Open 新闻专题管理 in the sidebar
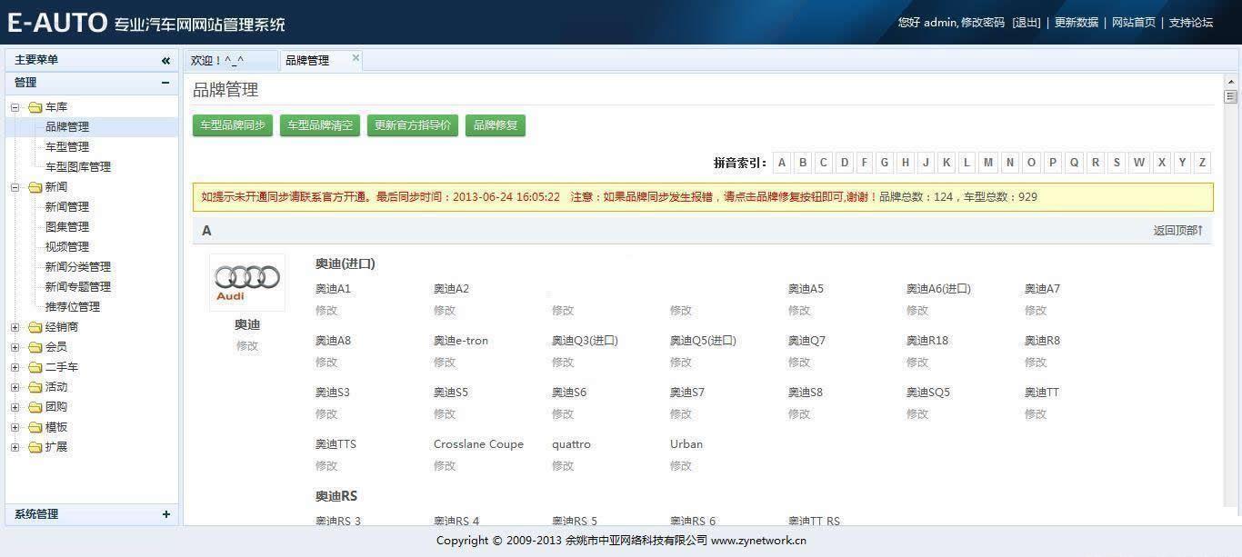Screen dimensions: 1242x557 click(x=78, y=287)
